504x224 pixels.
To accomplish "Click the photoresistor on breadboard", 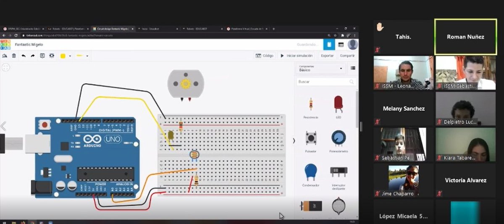I will (194, 156).
